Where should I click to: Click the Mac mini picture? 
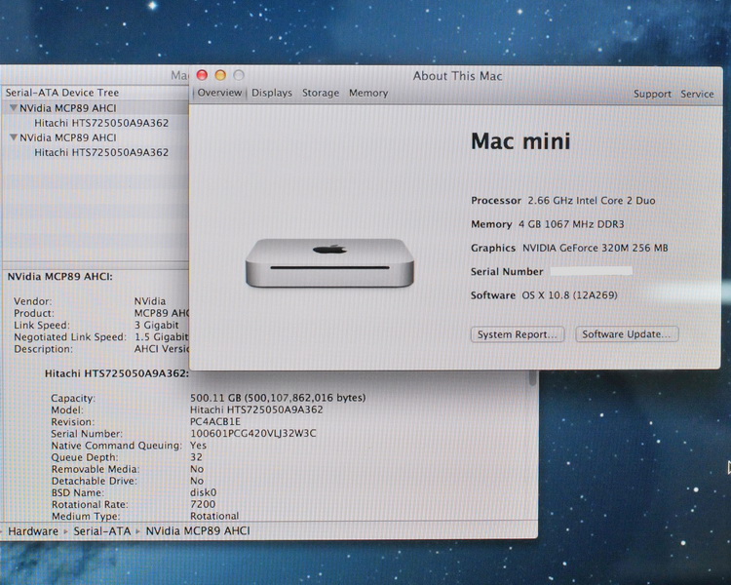[329, 262]
